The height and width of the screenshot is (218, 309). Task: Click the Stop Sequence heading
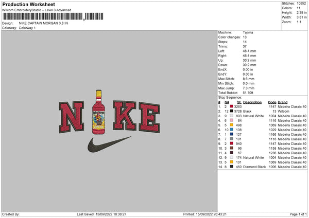[230, 97]
